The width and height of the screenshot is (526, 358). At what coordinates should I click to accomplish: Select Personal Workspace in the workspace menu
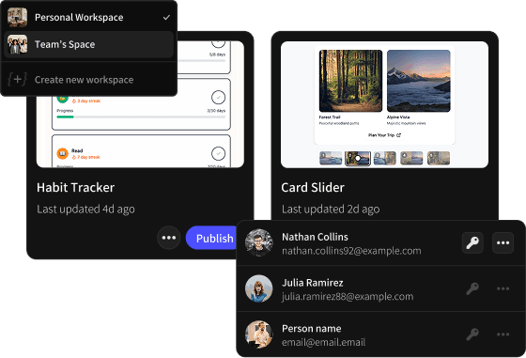[x=88, y=18]
